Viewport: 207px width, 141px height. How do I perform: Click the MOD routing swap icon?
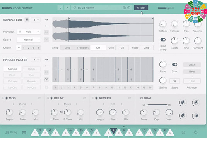coord(39,98)
